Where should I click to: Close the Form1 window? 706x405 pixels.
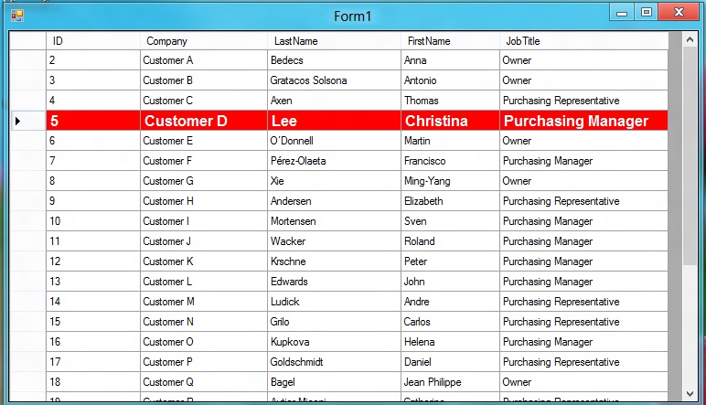point(678,13)
